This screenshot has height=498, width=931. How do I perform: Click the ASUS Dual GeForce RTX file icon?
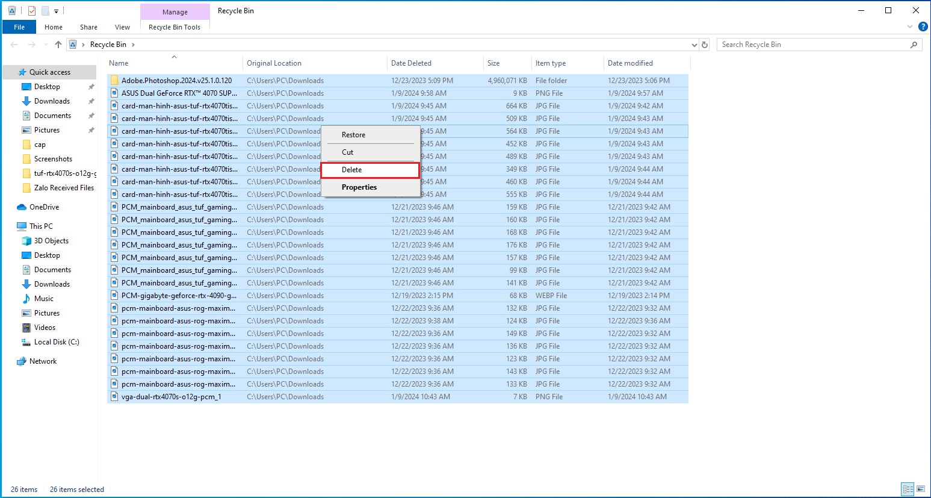coord(114,93)
